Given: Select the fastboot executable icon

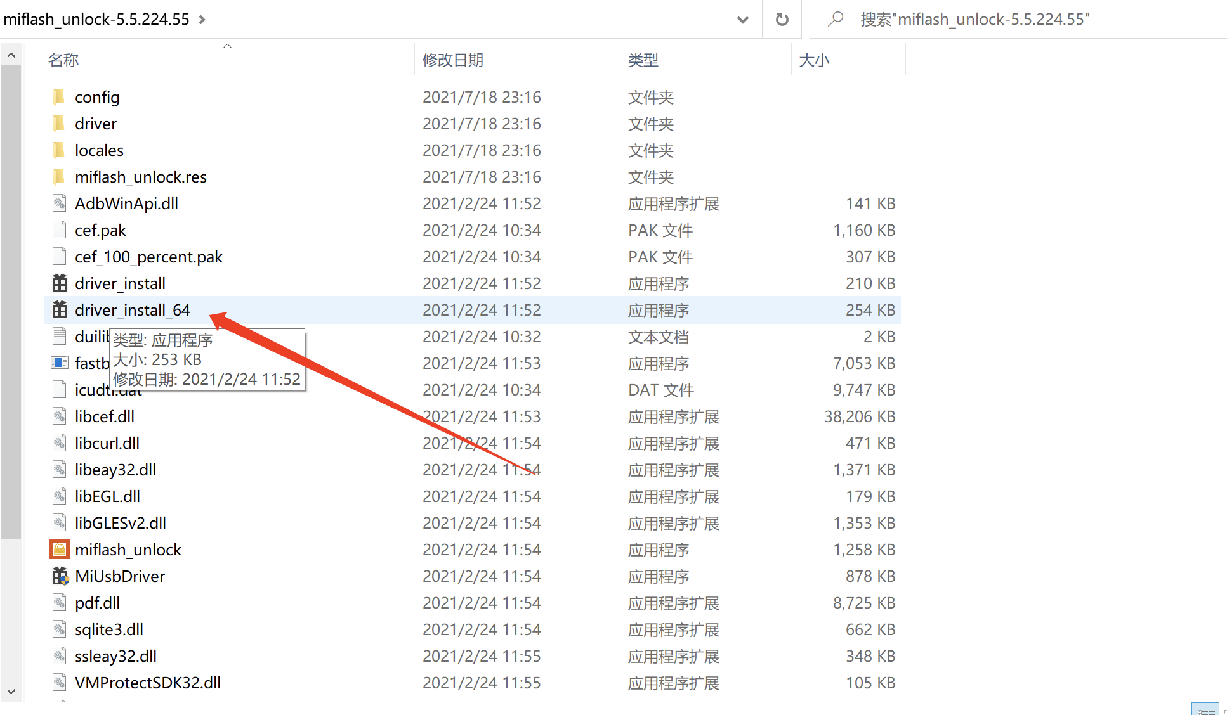Looking at the screenshot, I should click(x=59, y=363).
